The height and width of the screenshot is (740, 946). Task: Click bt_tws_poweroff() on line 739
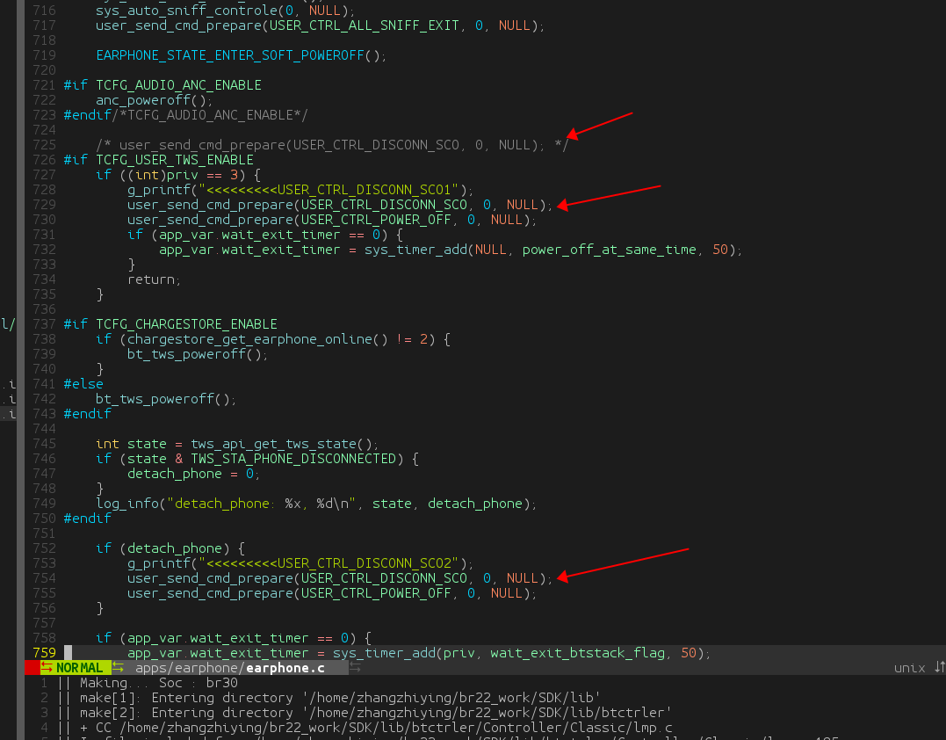[x=198, y=354]
